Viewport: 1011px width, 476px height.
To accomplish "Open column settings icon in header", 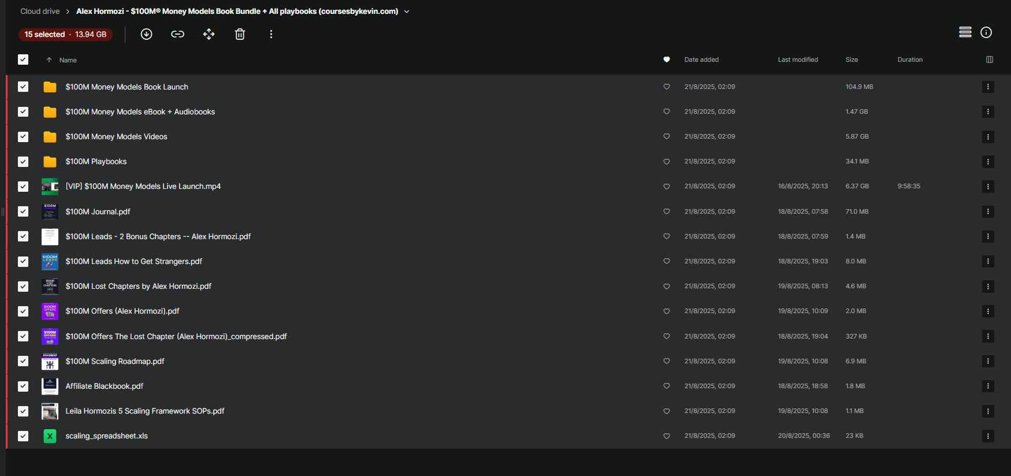I will tap(989, 59).
